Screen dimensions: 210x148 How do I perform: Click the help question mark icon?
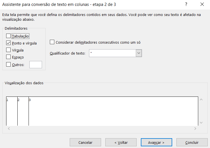(186, 4)
